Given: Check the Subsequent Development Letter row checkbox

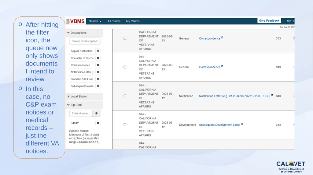Looking at the screenshot, I should [125, 125].
